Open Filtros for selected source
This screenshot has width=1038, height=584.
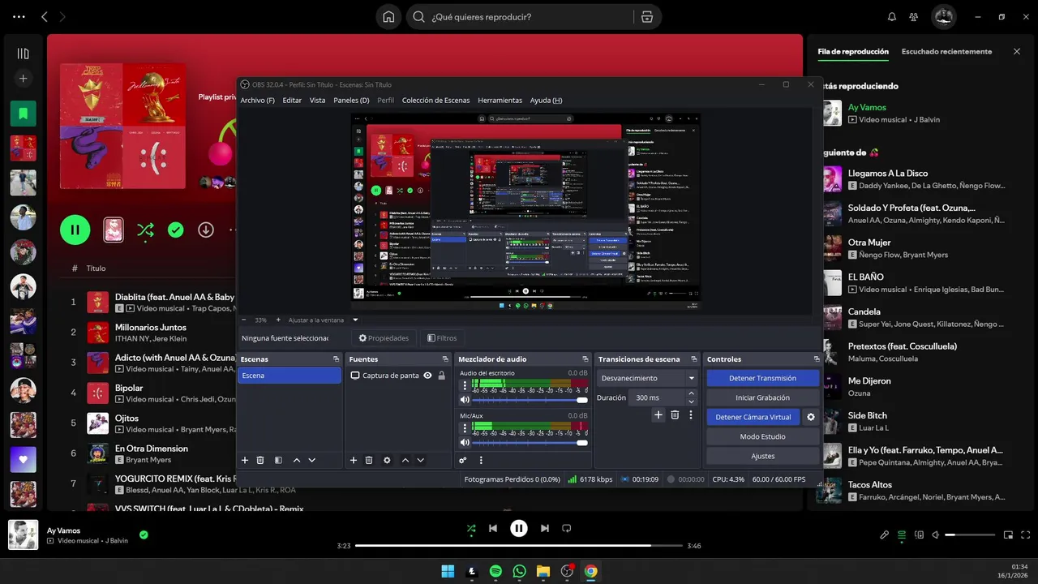(442, 338)
